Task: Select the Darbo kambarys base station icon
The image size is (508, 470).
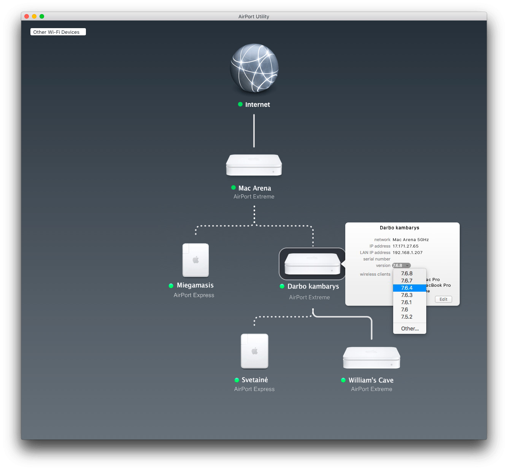Action: click(x=313, y=264)
